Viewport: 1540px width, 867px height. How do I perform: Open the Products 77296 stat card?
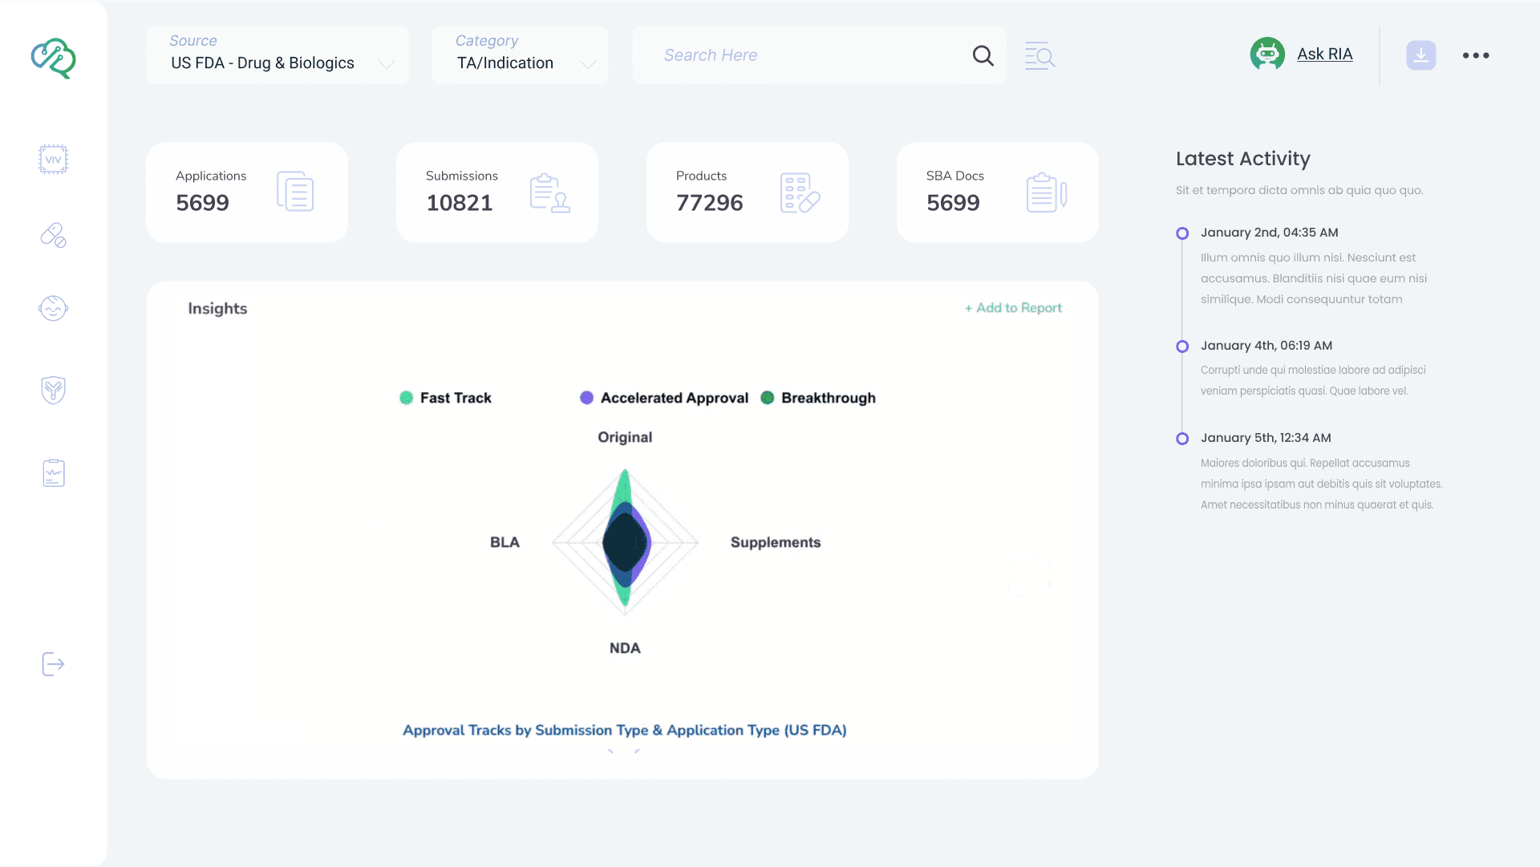click(747, 192)
